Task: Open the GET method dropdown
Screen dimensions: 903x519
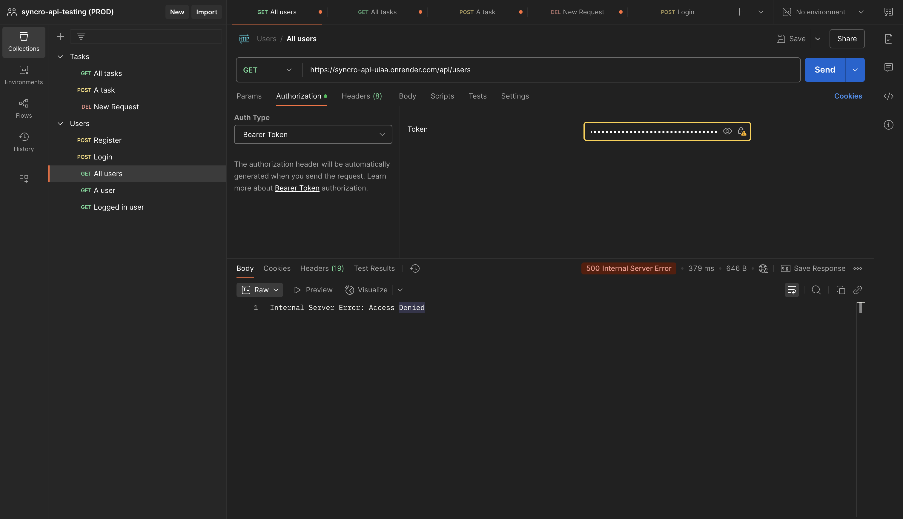Action: 267,70
